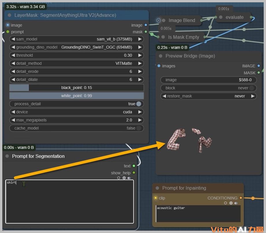
Task: Click the speaker icon in Prompt for Inpainting
Action: [x=236, y=203]
